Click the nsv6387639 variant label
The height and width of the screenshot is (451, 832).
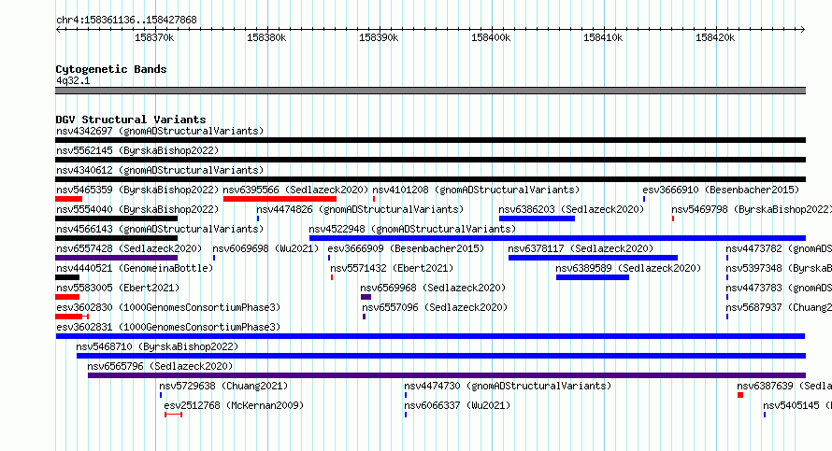[784, 386]
